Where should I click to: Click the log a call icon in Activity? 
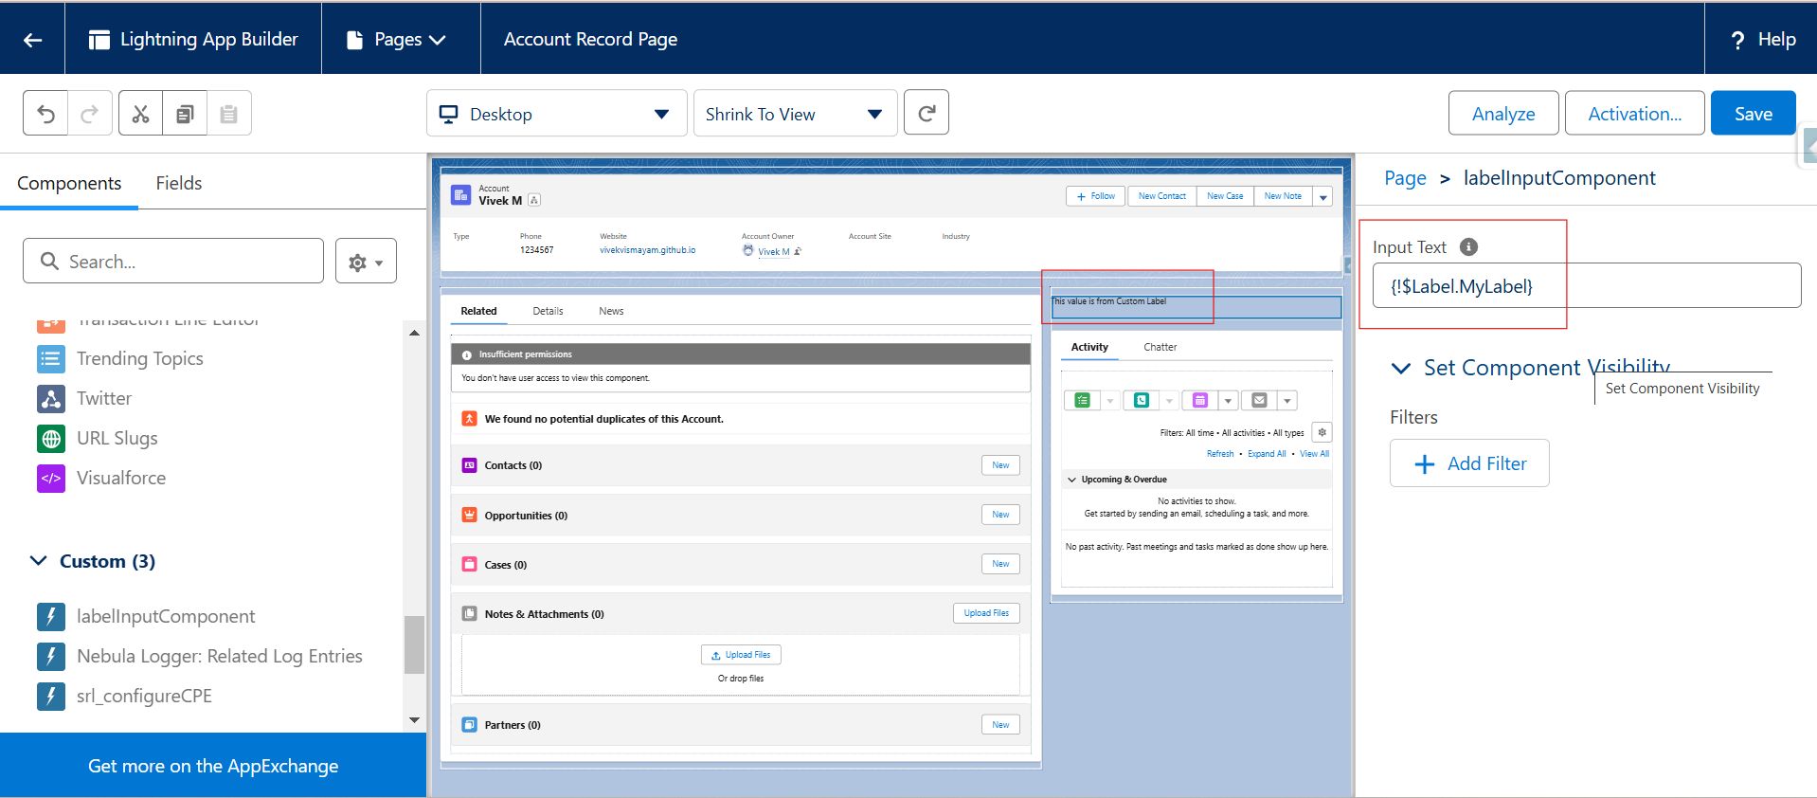[1142, 400]
